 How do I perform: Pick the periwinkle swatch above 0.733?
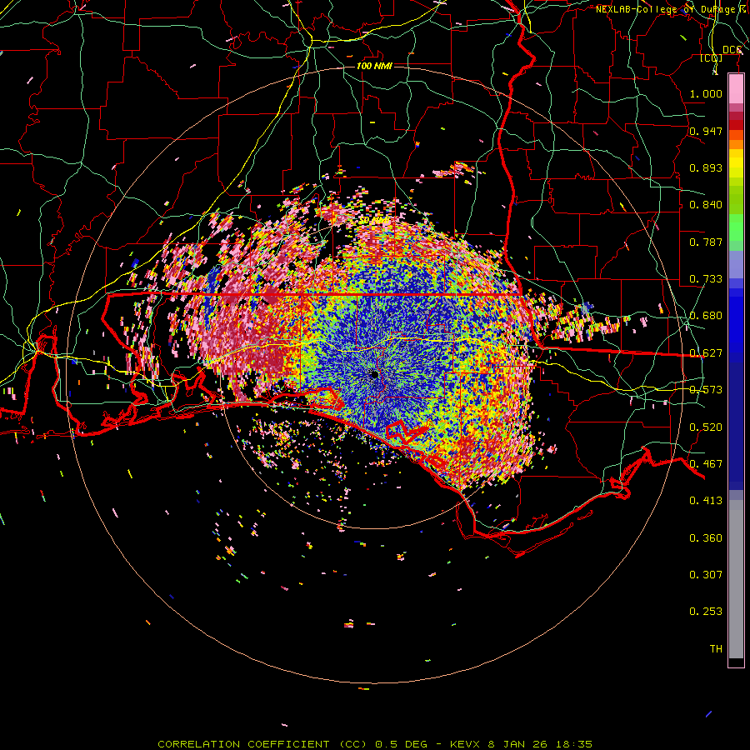click(736, 264)
